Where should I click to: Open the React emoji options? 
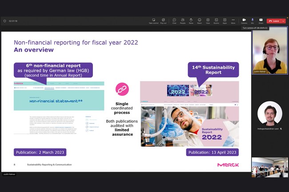click(200, 21)
